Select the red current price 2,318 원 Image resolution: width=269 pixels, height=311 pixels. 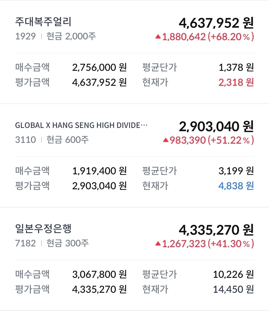click(x=236, y=82)
